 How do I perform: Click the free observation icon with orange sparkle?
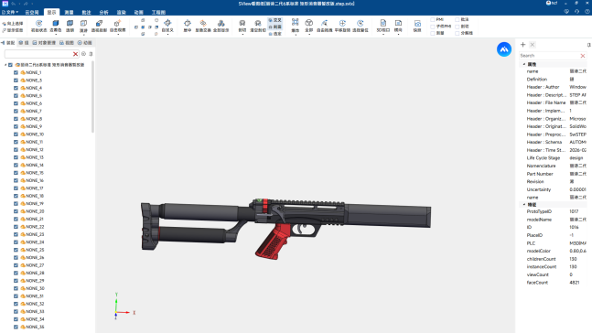(117, 24)
